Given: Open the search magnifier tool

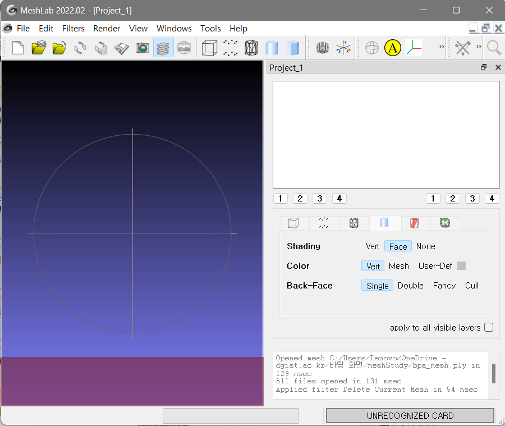Looking at the screenshot, I should tap(494, 48).
